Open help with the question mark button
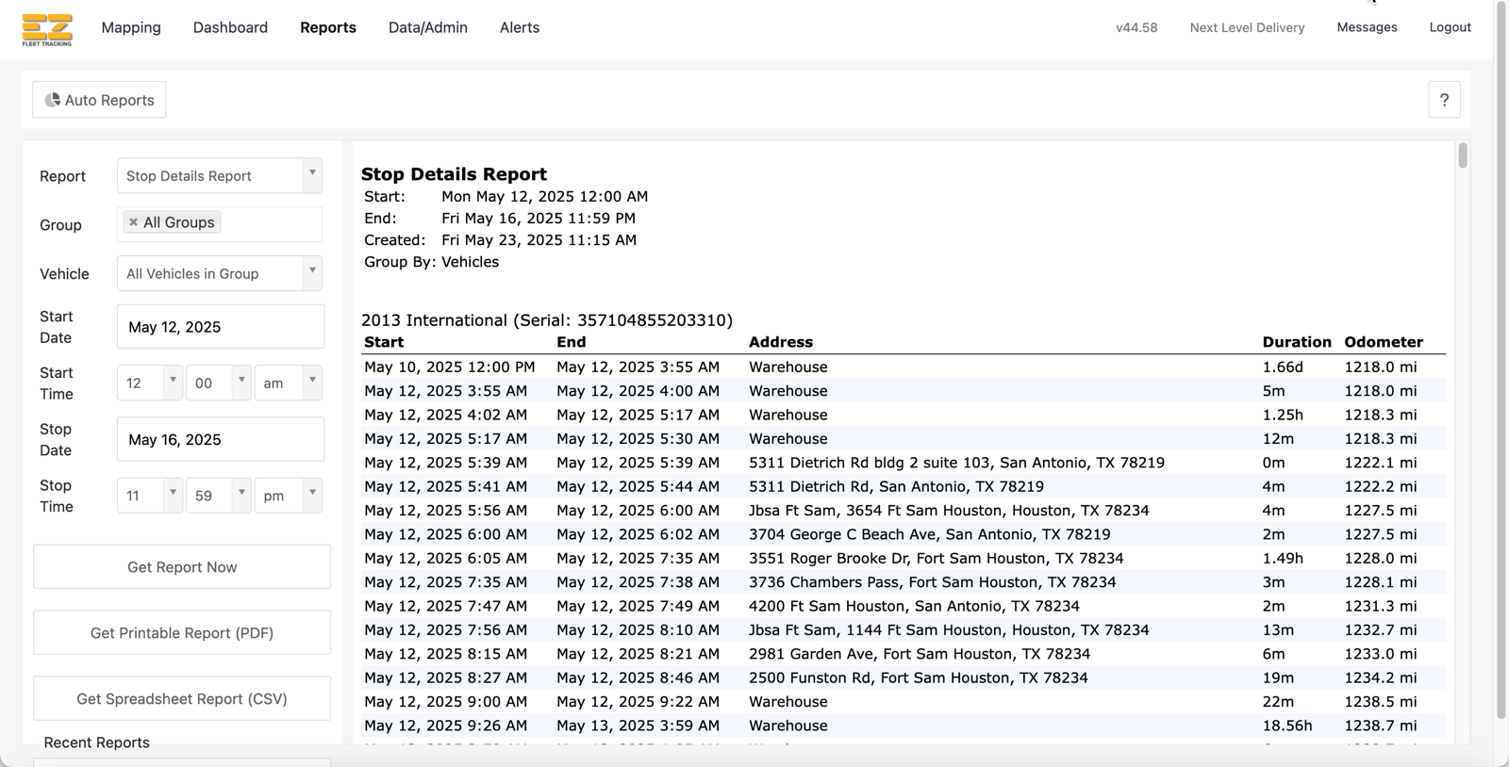The height and width of the screenshot is (767, 1509). pos(1443,100)
